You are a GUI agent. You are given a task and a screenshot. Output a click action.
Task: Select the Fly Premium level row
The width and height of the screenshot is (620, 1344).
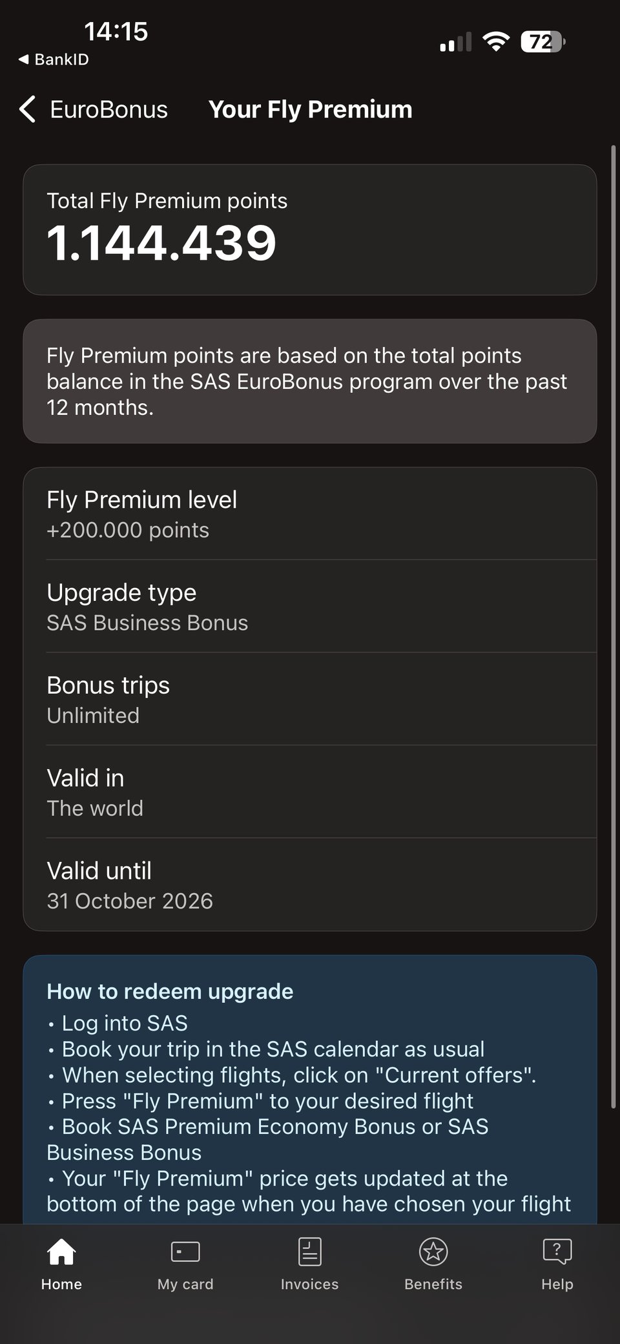pos(310,512)
